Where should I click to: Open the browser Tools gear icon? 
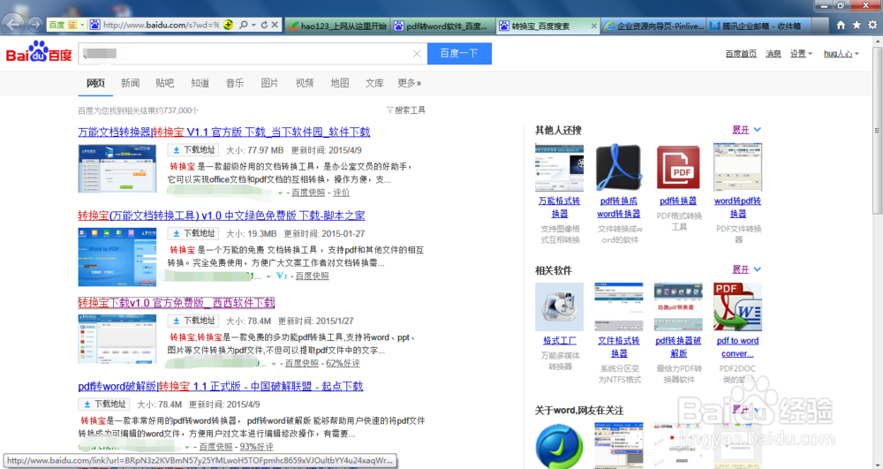872,25
